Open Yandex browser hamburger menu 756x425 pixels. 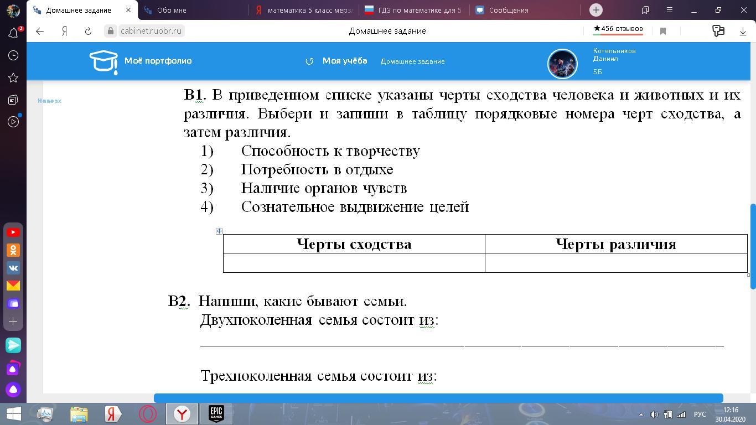pyautogui.click(x=669, y=10)
